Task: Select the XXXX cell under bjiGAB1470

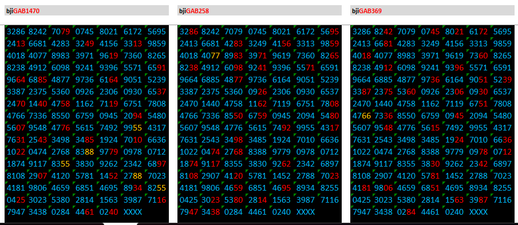Action: pyautogui.click(x=133, y=212)
